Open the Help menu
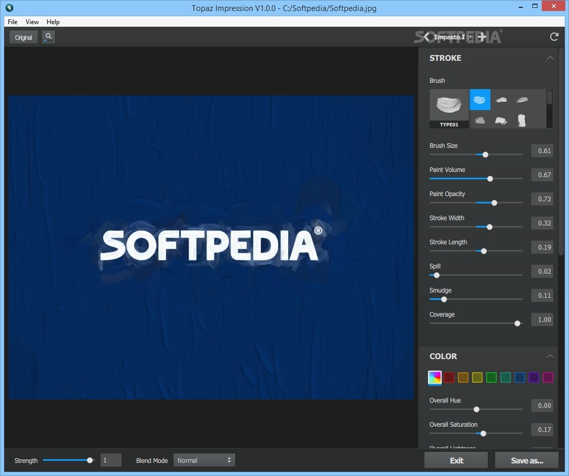Image resolution: width=569 pixels, height=476 pixels. (53, 22)
